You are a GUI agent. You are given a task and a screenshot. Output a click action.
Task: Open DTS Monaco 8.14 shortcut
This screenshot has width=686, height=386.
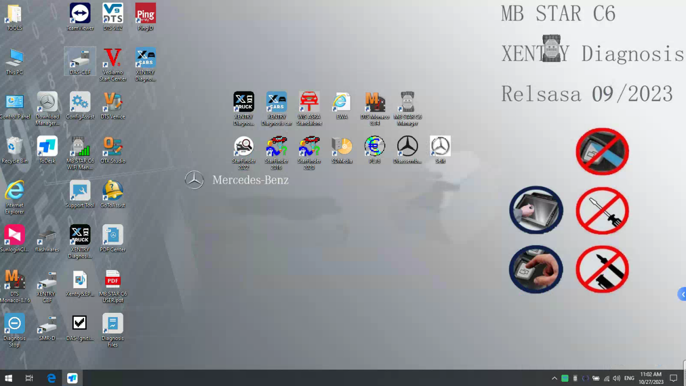[x=374, y=103]
